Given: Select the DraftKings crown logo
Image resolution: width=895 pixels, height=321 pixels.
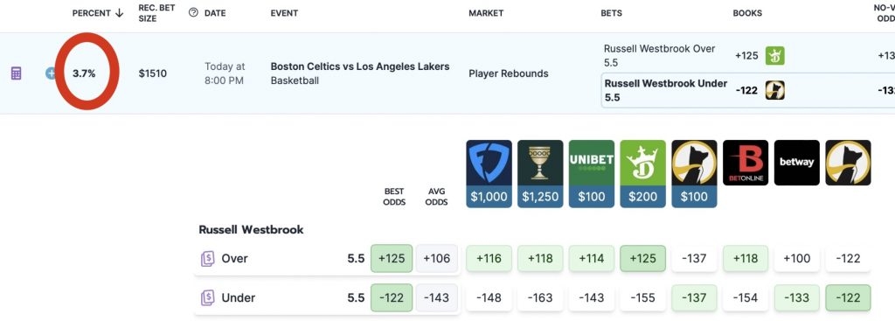Looking at the screenshot, I should (642, 163).
